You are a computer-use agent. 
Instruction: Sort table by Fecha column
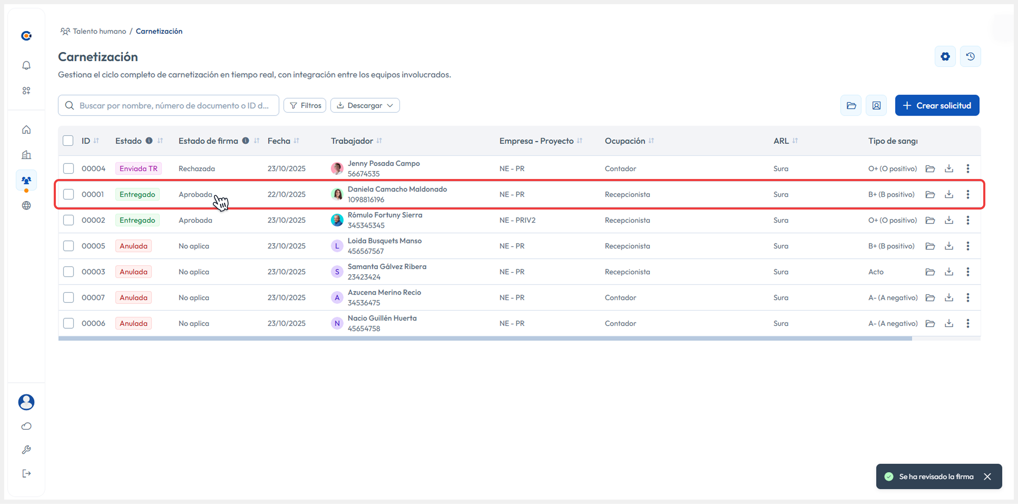click(x=296, y=141)
